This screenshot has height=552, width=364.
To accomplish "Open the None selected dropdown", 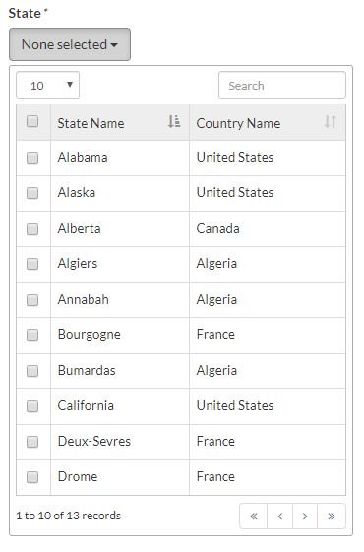I will pos(70,44).
